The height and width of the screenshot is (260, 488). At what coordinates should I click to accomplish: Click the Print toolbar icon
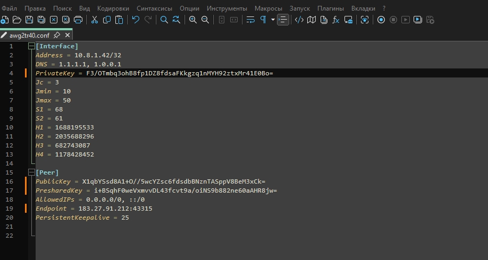coord(78,20)
